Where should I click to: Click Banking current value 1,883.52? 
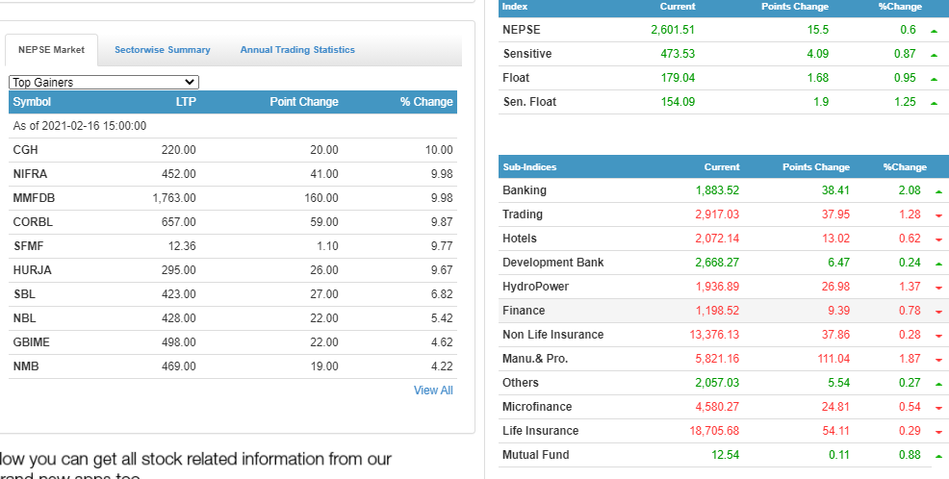tap(717, 189)
